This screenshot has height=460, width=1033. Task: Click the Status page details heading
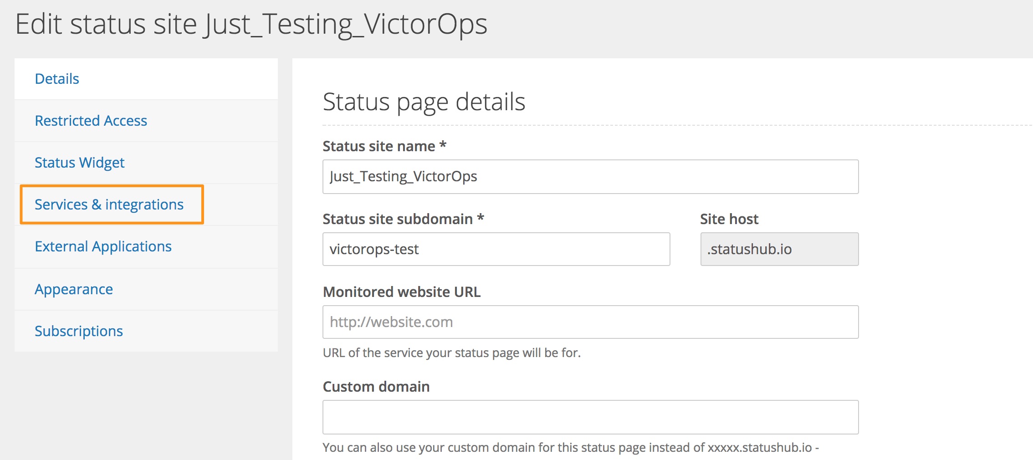click(424, 102)
